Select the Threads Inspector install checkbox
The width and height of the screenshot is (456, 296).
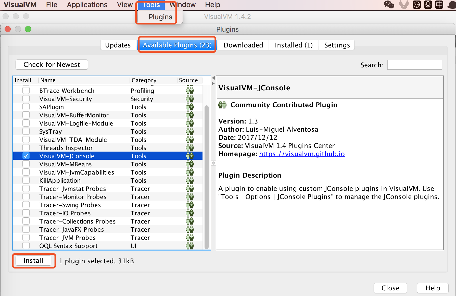coord(26,148)
